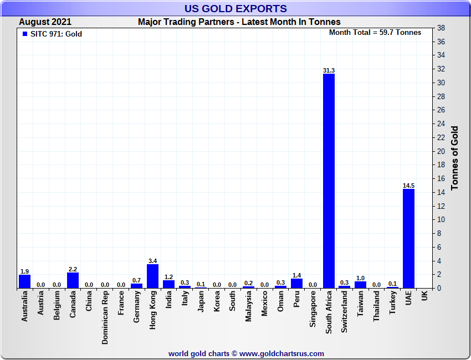Click the 'Hong Kong' axis label
This screenshot has width=471, height=360.
click(152, 310)
